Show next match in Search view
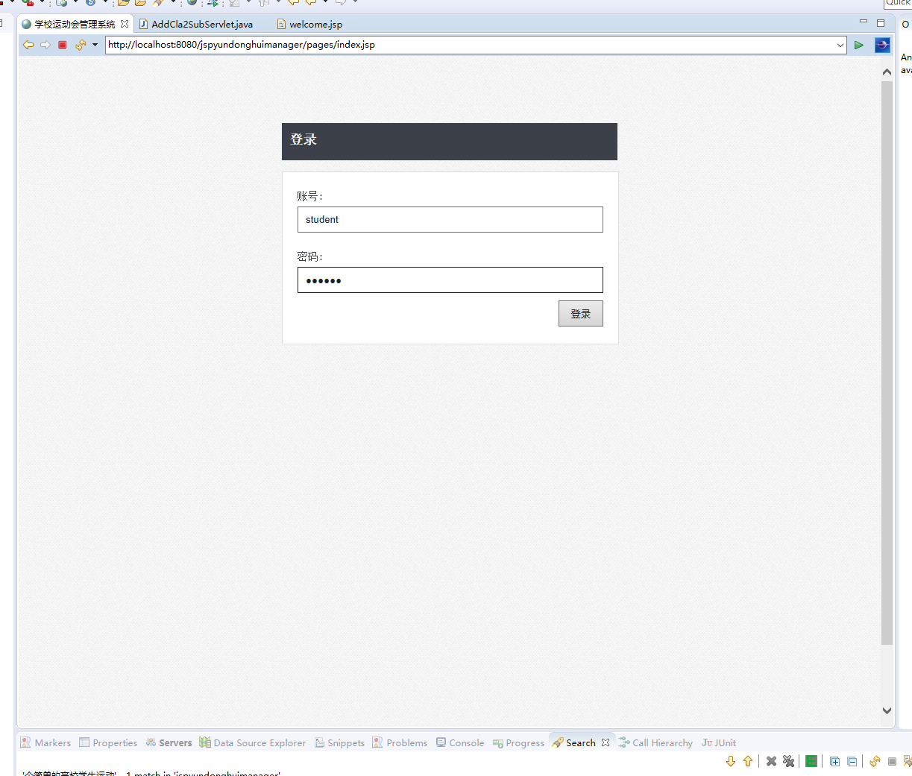This screenshot has height=776, width=912. click(731, 761)
